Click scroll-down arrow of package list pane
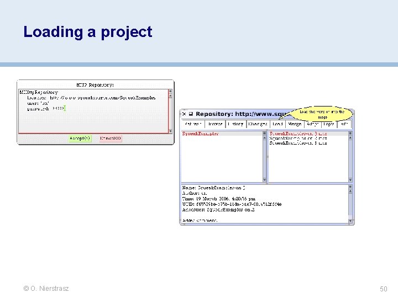Screen dimensions: 398x298 pos(264,180)
